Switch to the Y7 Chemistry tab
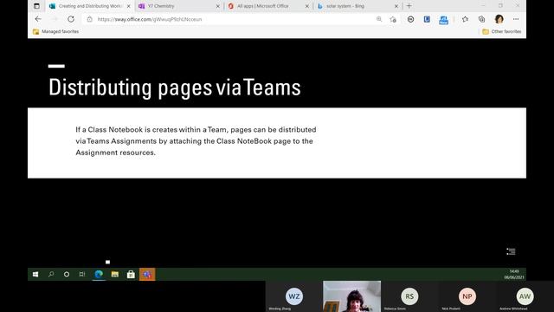This screenshot has width=554, height=312. (179, 6)
